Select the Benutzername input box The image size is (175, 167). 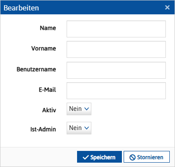pos(116,70)
